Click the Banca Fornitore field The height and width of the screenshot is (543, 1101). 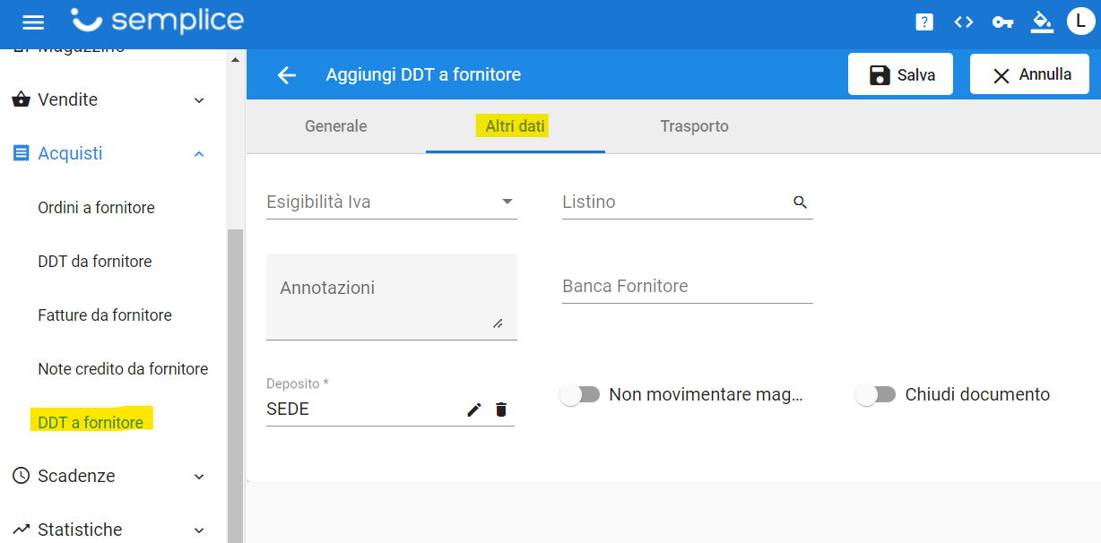(x=688, y=287)
